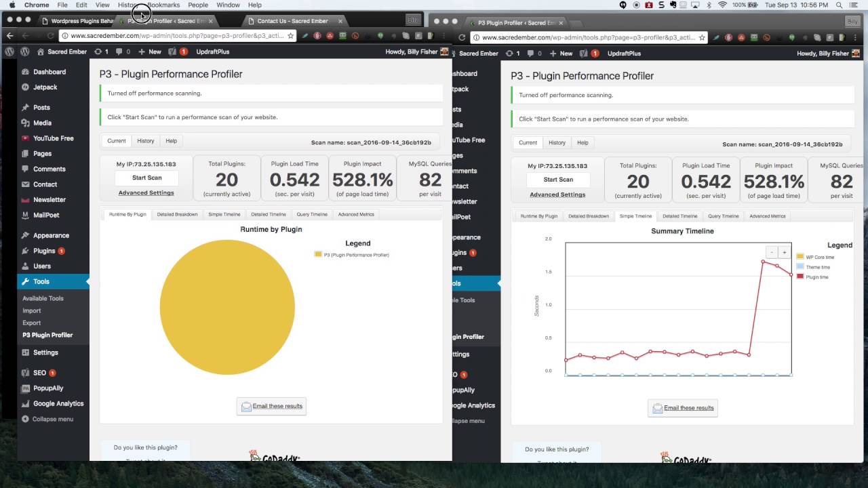Click Start Scan button in right window
This screenshot has height=488, width=868.
coord(558,180)
